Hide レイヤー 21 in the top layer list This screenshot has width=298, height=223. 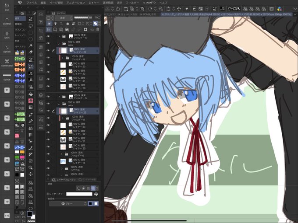pos(48,79)
